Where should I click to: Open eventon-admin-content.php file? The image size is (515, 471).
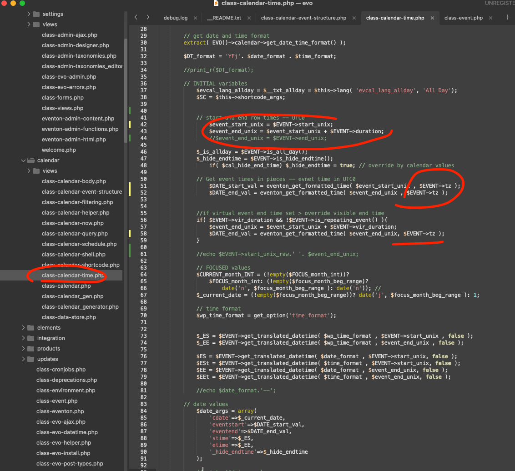[78, 119]
